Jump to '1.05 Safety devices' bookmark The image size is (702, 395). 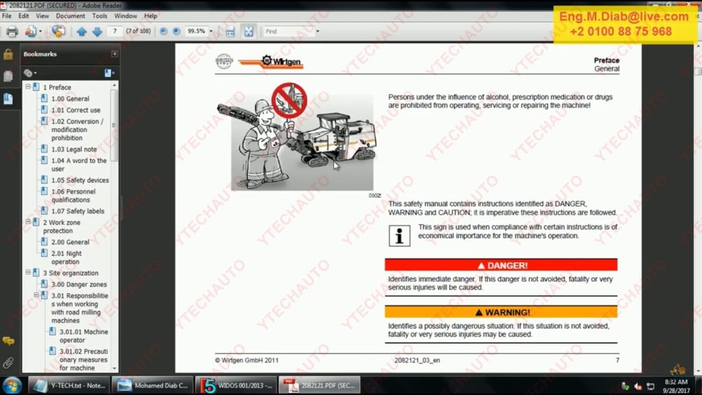pos(80,180)
